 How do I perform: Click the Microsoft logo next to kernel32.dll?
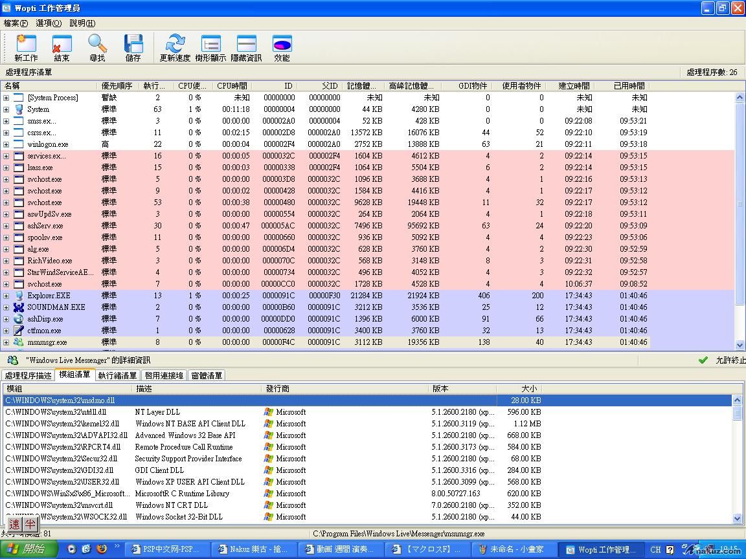269,424
